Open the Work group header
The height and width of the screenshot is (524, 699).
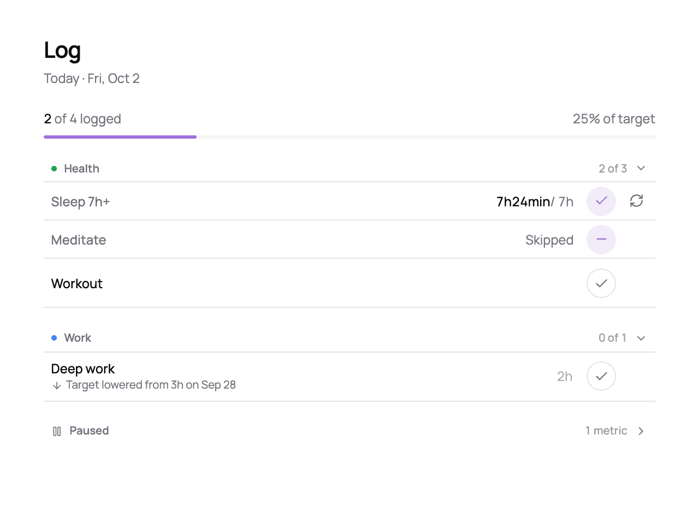(349, 338)
